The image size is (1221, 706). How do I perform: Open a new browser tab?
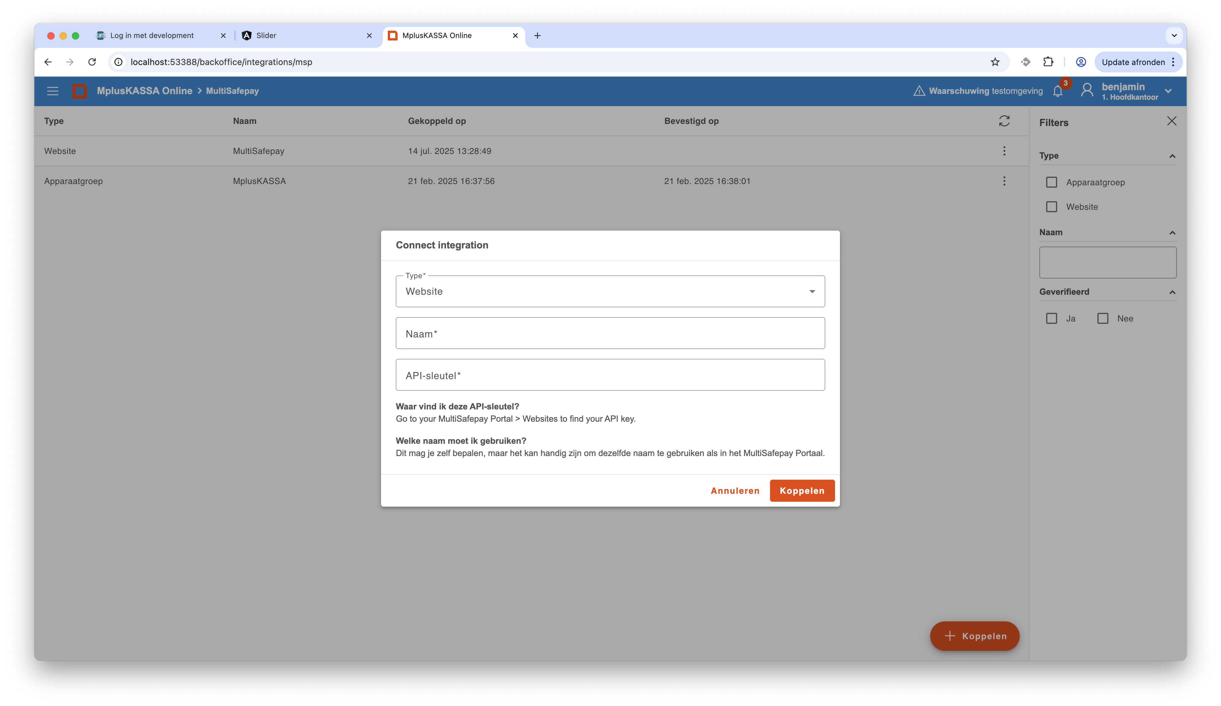(x=537, y=35)
